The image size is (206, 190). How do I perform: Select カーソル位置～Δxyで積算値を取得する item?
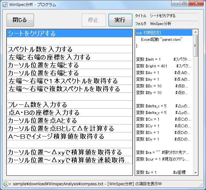click(69, 152)
